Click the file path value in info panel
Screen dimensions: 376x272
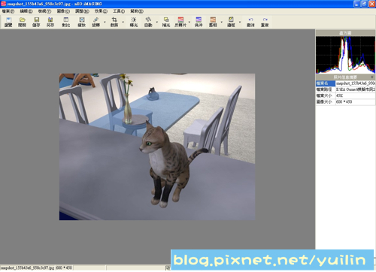(x=356, y=89)
